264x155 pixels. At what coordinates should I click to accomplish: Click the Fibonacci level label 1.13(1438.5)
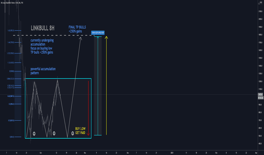[11, 63]
